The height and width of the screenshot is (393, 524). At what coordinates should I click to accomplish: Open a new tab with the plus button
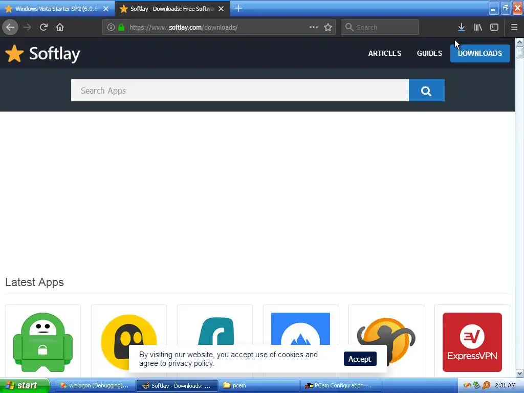point(238,8)
